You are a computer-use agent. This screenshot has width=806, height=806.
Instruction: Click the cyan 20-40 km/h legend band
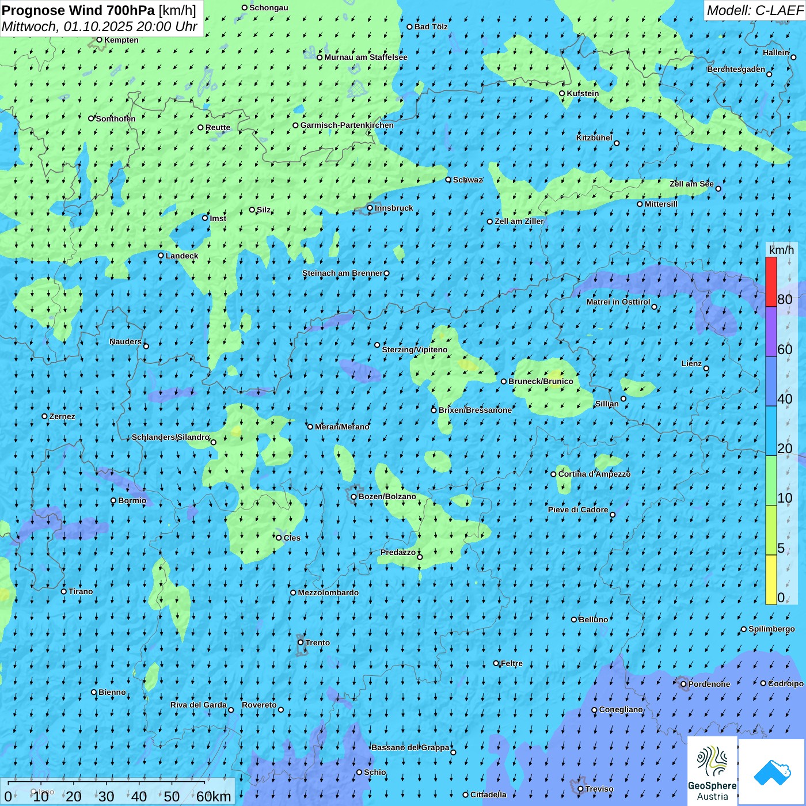pos(771,431)
